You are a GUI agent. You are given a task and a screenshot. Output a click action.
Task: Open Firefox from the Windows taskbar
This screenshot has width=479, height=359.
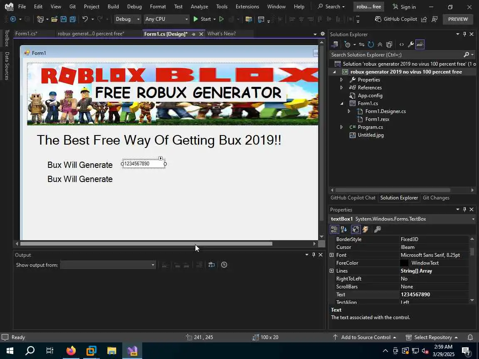pos(71,350)
